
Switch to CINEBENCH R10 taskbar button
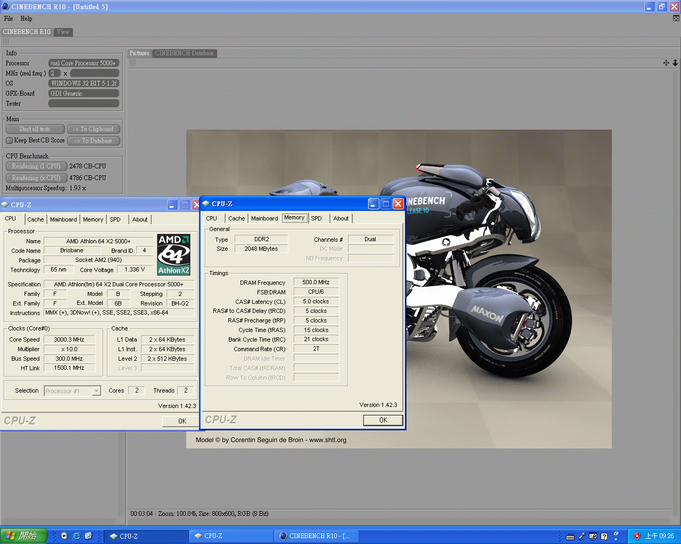click(316, 536)
